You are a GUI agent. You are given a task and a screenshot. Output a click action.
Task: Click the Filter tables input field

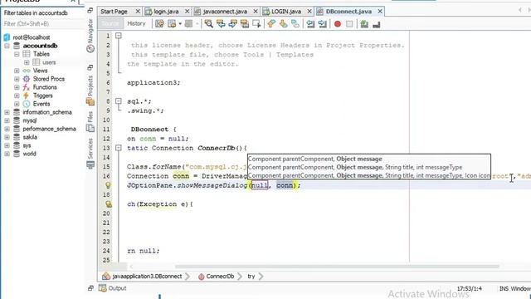pos(42,24)
